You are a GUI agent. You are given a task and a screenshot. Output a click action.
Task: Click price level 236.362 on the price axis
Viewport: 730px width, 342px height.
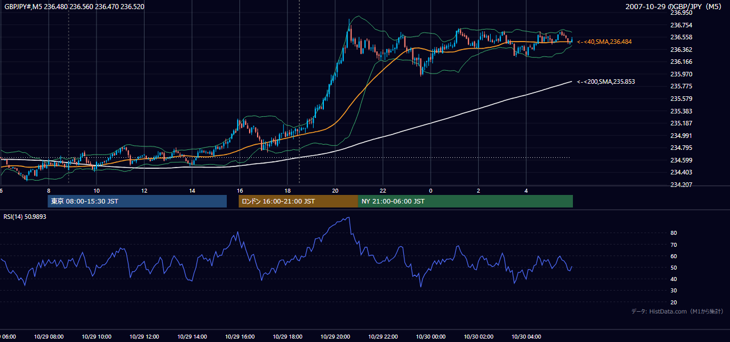(x=681, y=50)
